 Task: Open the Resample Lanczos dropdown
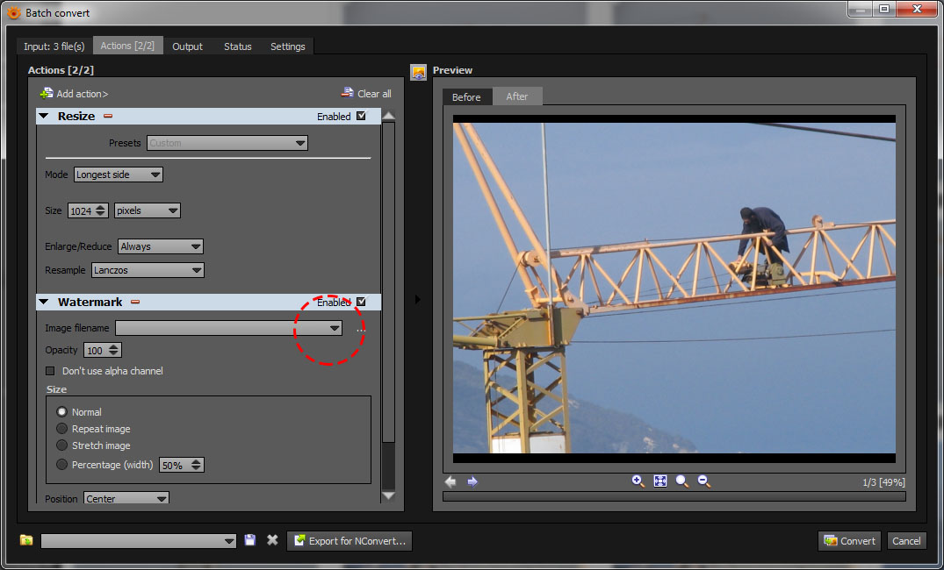point(148,270)
